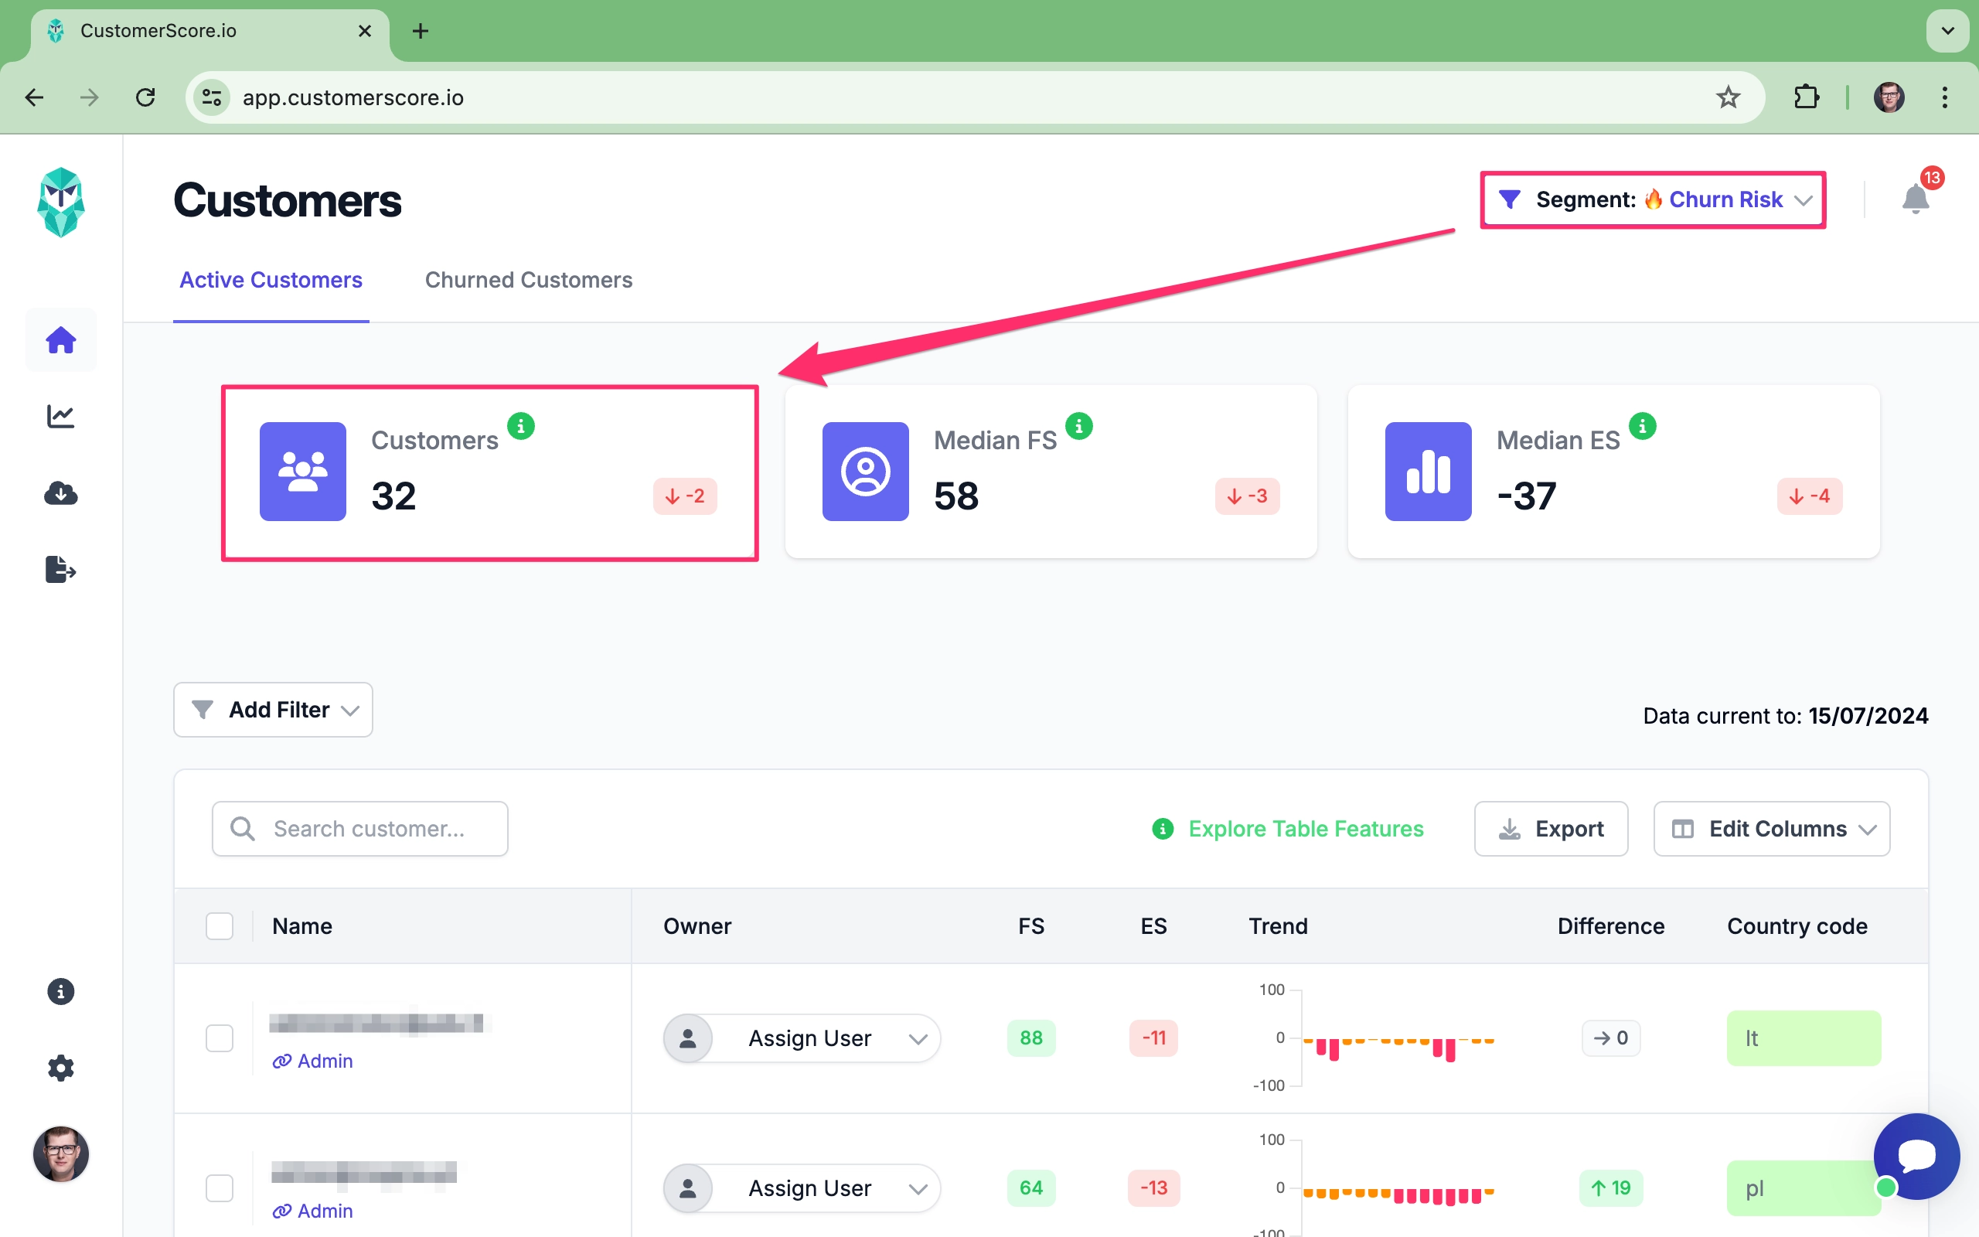Click the file export sidebar icon
Viewport: 1979px width, 1237px height.
(60, 570)
